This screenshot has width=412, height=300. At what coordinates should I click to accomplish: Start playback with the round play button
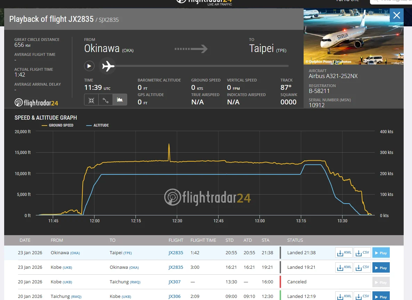tap(89, 66)
